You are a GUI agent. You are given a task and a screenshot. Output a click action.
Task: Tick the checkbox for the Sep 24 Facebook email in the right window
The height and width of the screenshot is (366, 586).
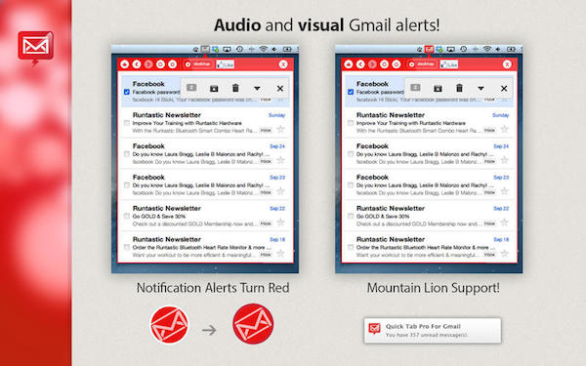(351, 154)
